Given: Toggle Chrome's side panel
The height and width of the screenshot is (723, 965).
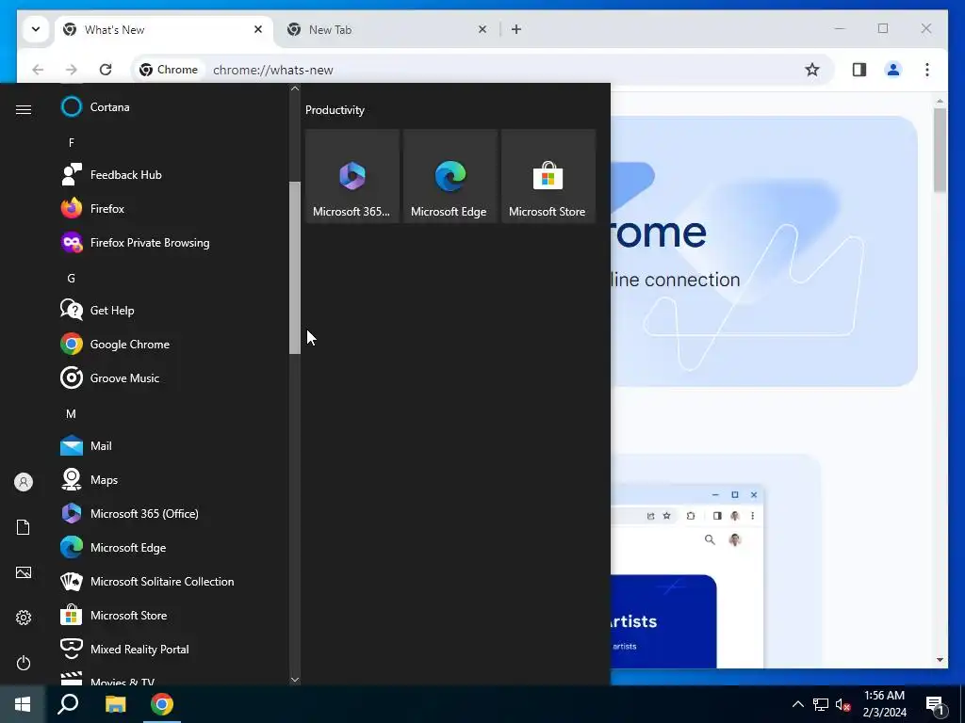Looking at the screenshot, I should [859, 70].
